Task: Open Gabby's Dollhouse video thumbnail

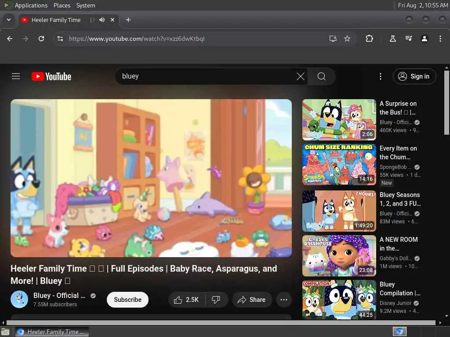Action: (x=339, y=256)
